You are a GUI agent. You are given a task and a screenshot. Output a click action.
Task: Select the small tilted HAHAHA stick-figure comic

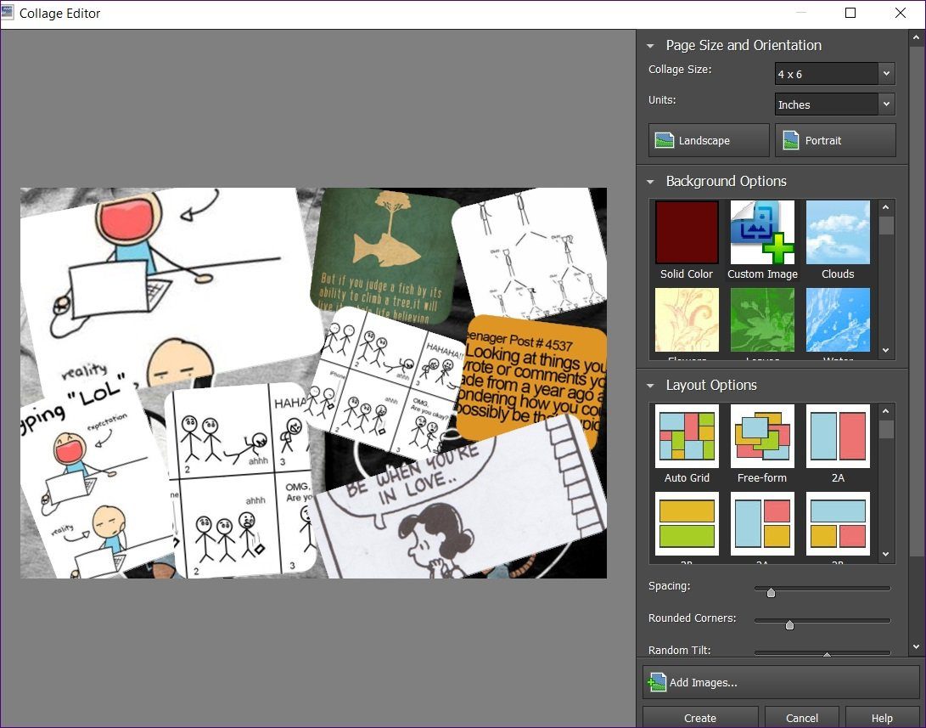click(x=387, y=381)
